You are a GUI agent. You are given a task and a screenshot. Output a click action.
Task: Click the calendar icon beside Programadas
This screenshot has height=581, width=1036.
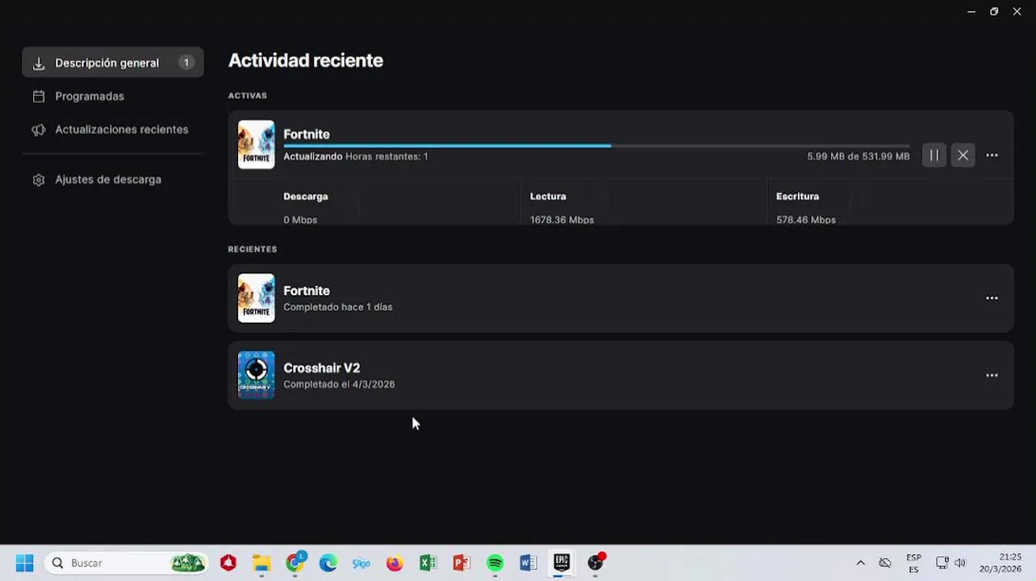point(38,96)
